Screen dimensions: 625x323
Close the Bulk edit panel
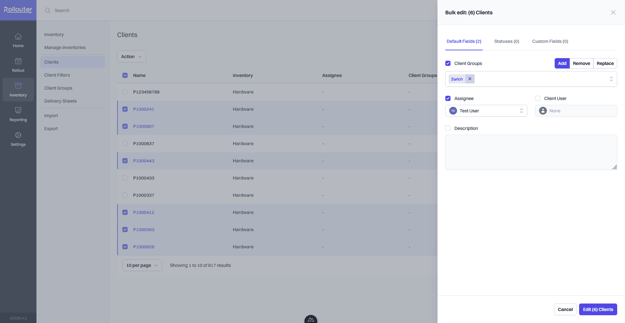pos(613,12)
